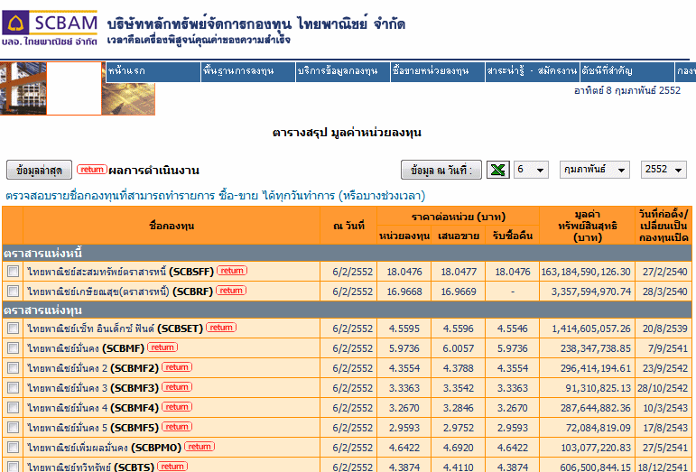Click the มูลค่าทรัพย์สินสุทธิ (บาท) column header
This screenshot has height=472, width=696.
tap(588, 226)
